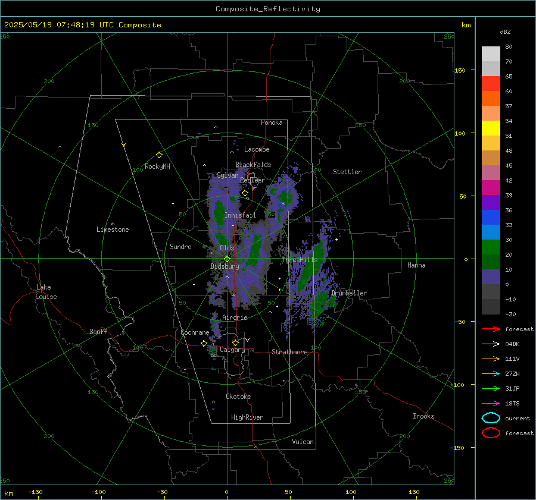This screenshot has width=536, height=500.
Task: Click the magenta 18TS arrow icon
Action: tap(491, 404)
